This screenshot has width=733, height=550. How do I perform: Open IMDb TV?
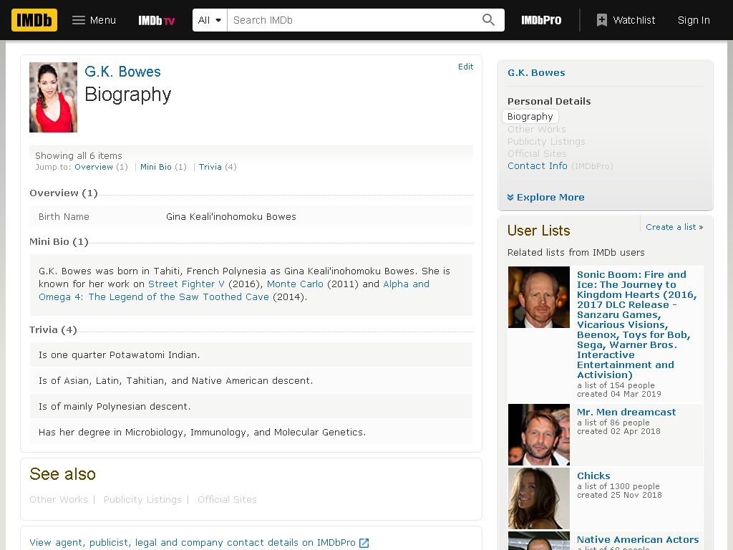click(x=156, y=21)
